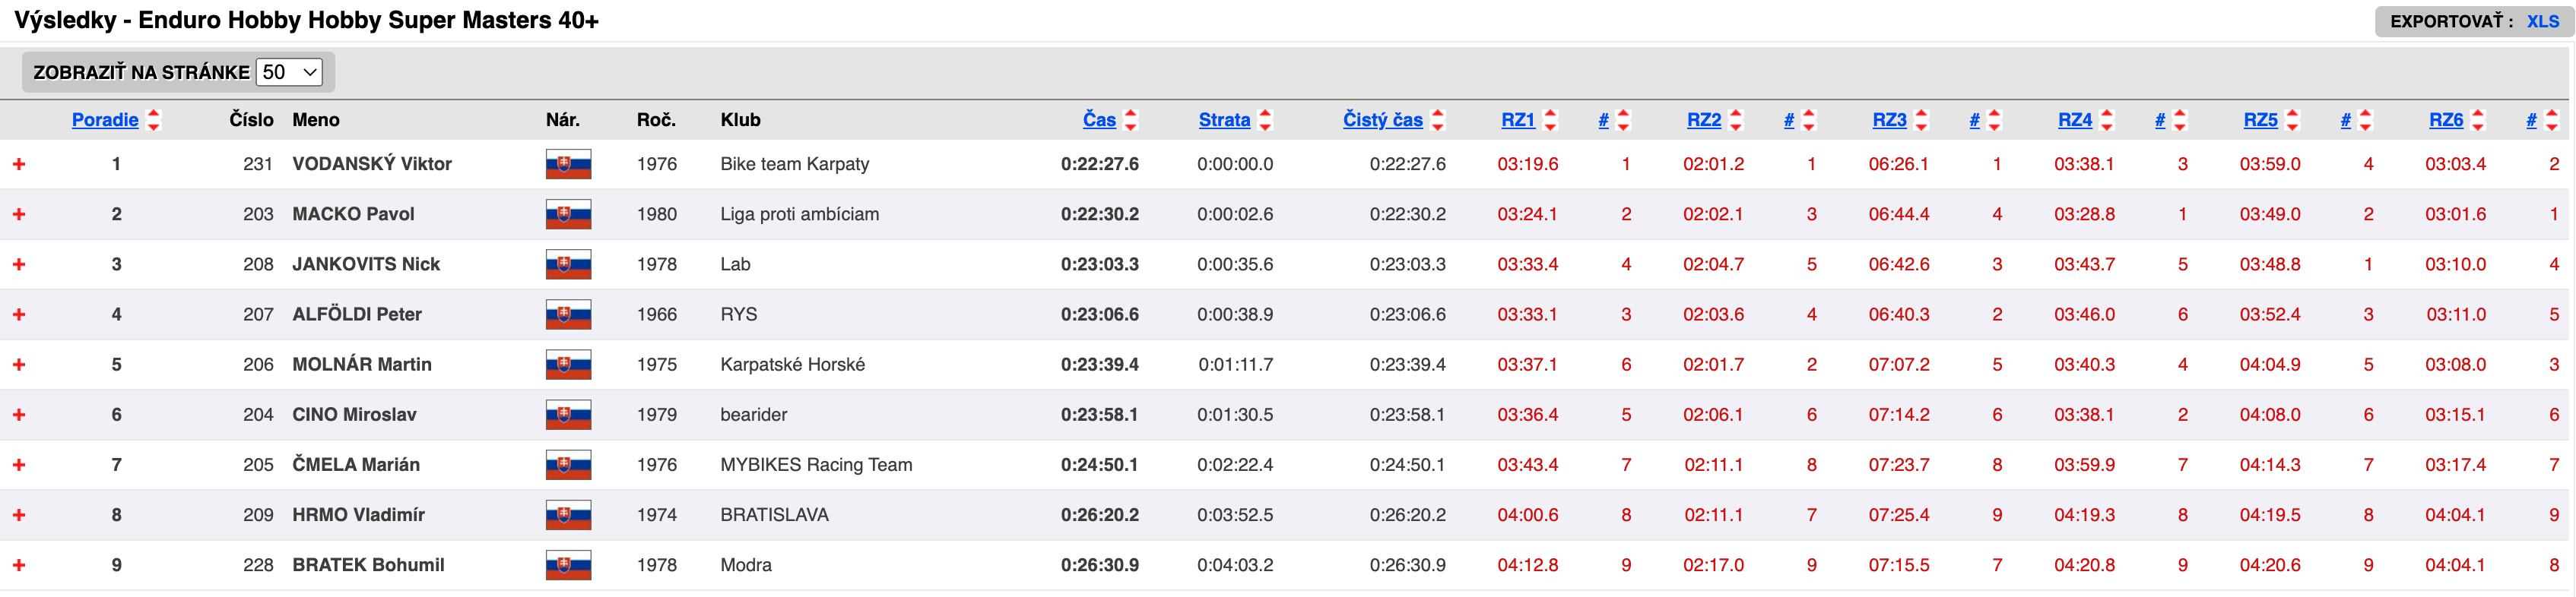Click sort arrows next to RZ6
The width and height of the screenshot is (2576, 597).
2478,120
